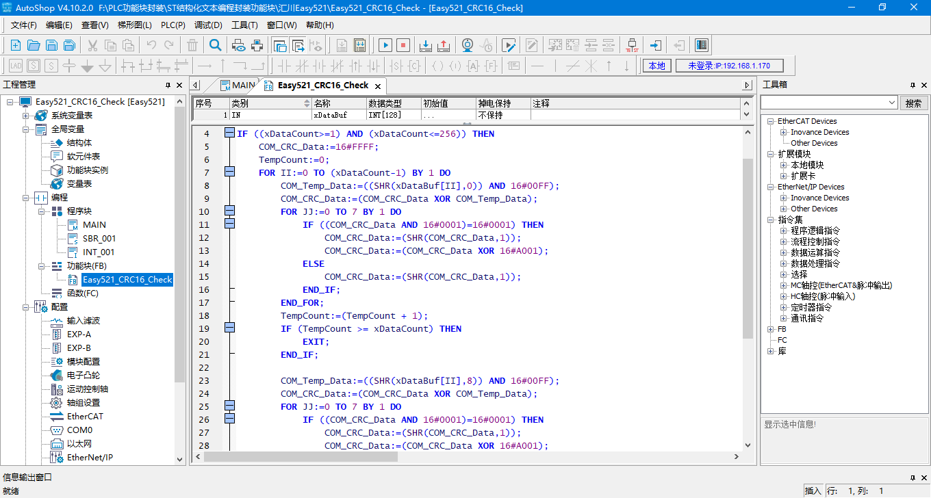This screenshot has height=498, width=931.
Task: Click the download-to-PLC icon
Action: coord(425,46)
